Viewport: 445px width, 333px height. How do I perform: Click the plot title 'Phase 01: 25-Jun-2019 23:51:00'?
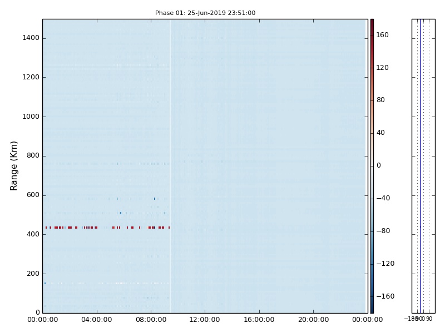tap(205, 13)
